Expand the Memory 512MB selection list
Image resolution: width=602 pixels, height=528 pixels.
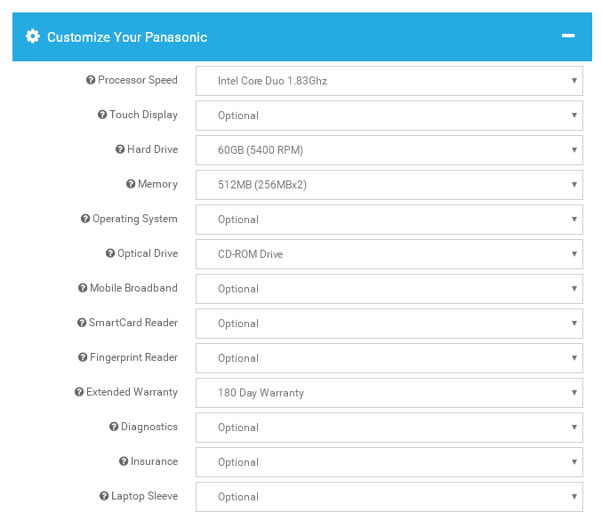[389, 185]
